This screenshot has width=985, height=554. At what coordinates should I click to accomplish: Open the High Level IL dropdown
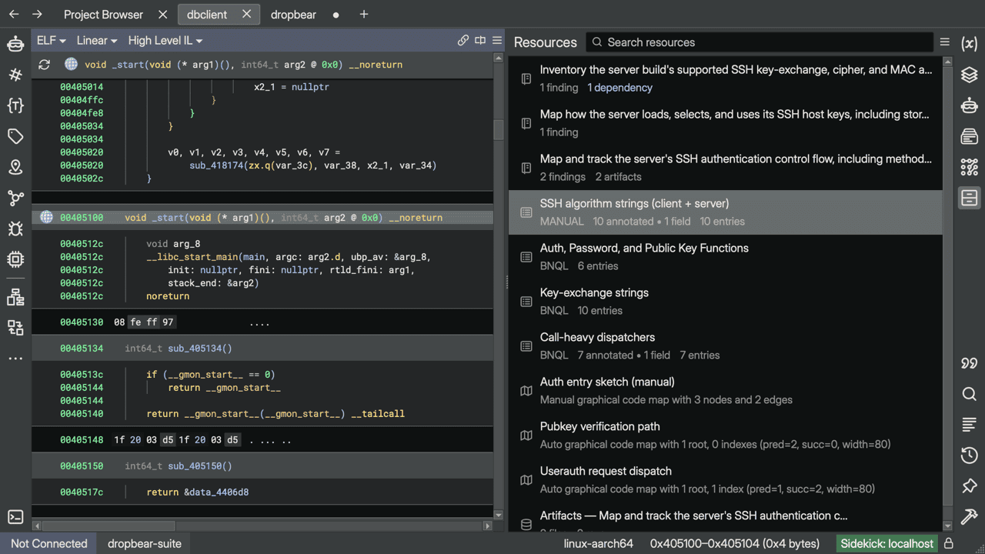coord(165,41)
